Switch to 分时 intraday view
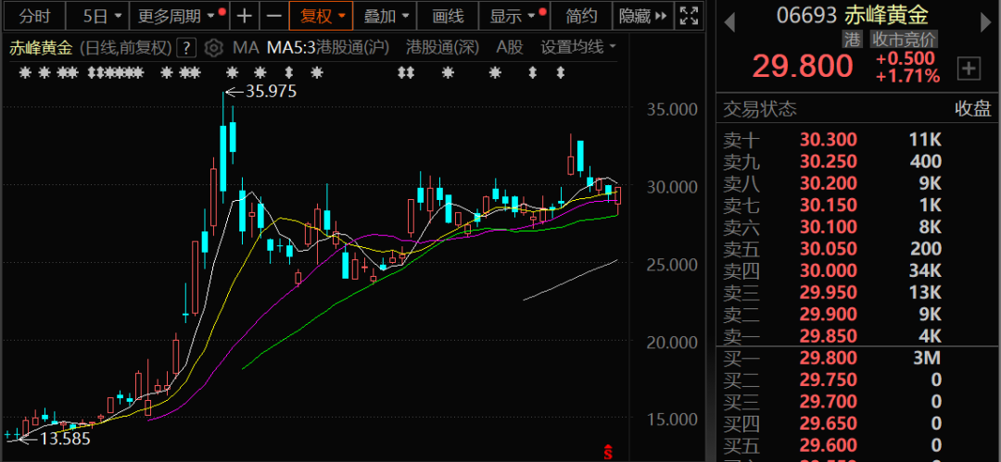The width and height of the screenshot is (1001, 462). click(x=34, y=16)
